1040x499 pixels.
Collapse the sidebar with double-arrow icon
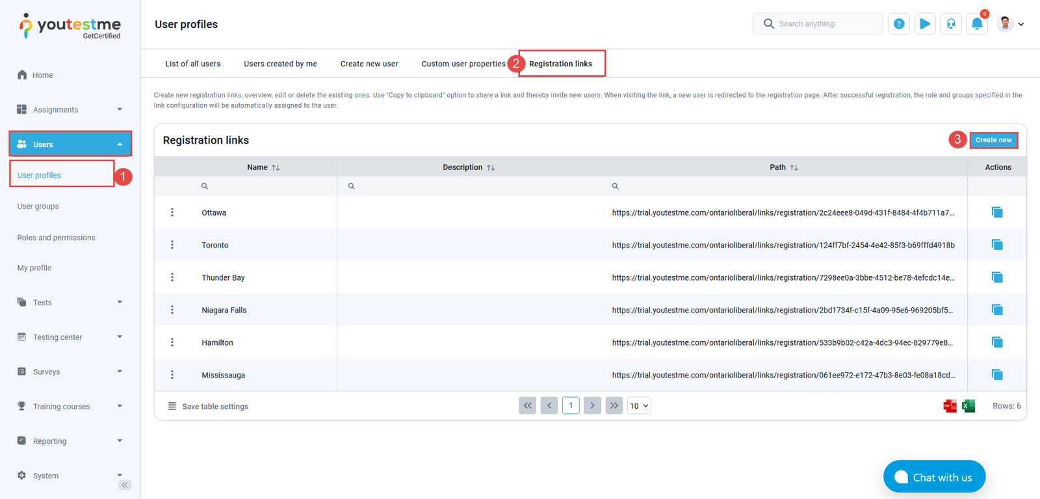124,485
